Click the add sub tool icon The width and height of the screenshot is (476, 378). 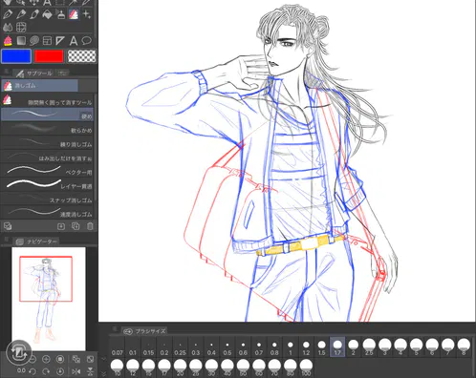click(x=61, y=226)
